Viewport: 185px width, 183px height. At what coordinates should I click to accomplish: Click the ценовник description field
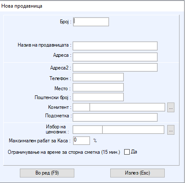(133, 130)
